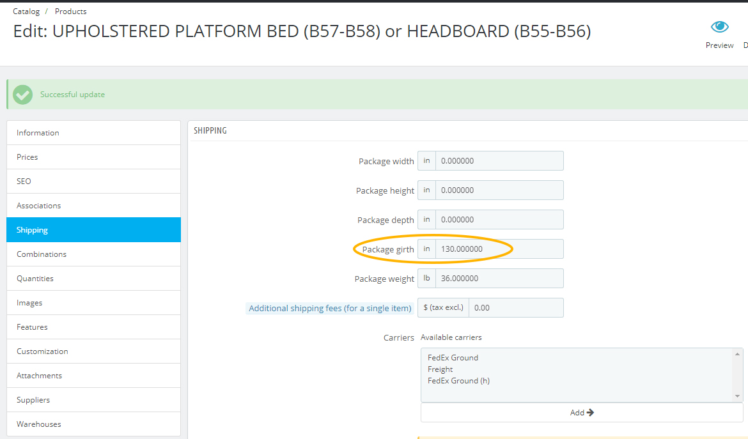The height and width of the screenshot is (439, 748).
Task: Focus the Package girth input field
Action: (499, 249)
